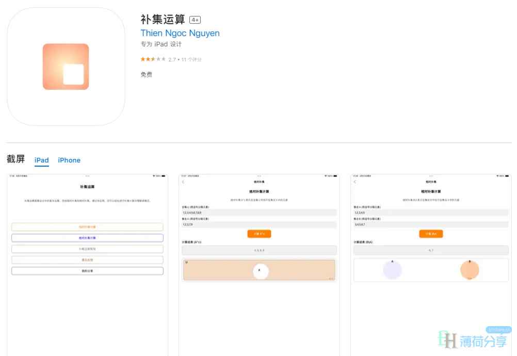Click white circle A in Venn diagram
Screen dimensions: 517x356
click(260, 271)
